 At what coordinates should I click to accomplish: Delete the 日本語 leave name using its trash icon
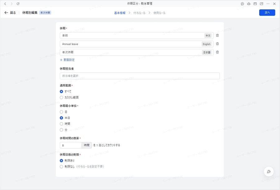(x=217, y=52)
